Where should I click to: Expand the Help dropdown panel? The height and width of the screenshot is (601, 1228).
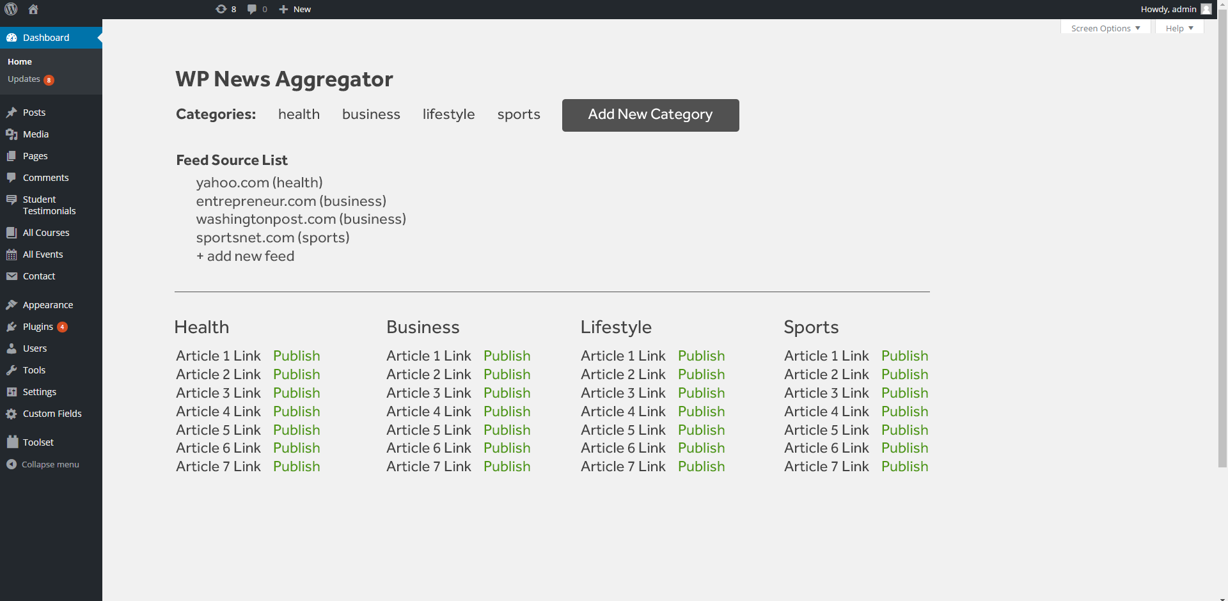[1179, 28]
